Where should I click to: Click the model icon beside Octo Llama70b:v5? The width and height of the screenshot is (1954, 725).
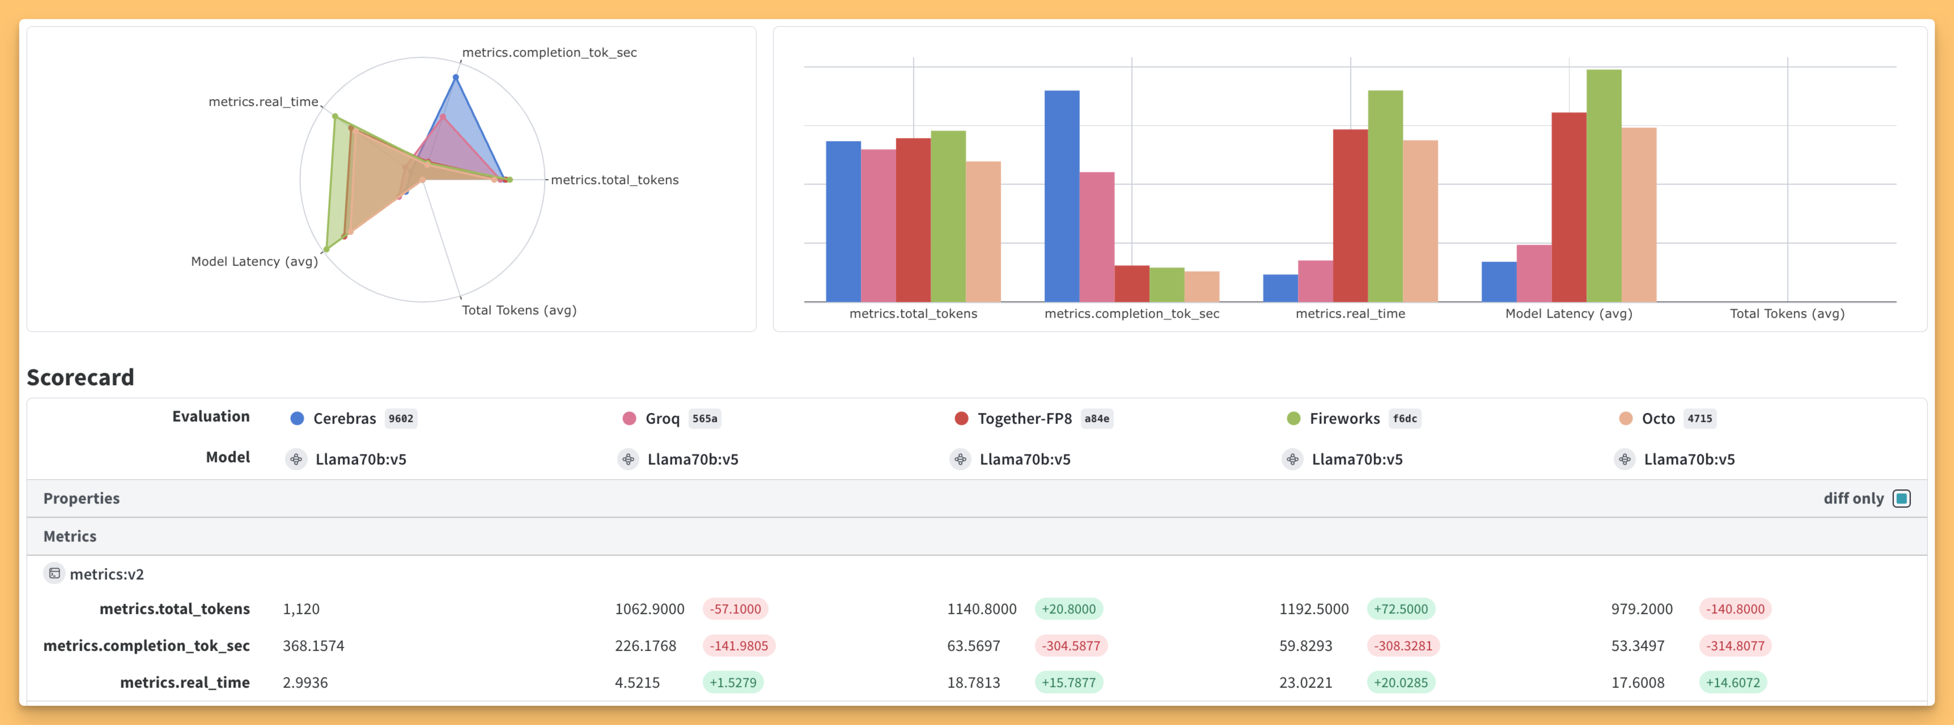(x=1624, y=459)
